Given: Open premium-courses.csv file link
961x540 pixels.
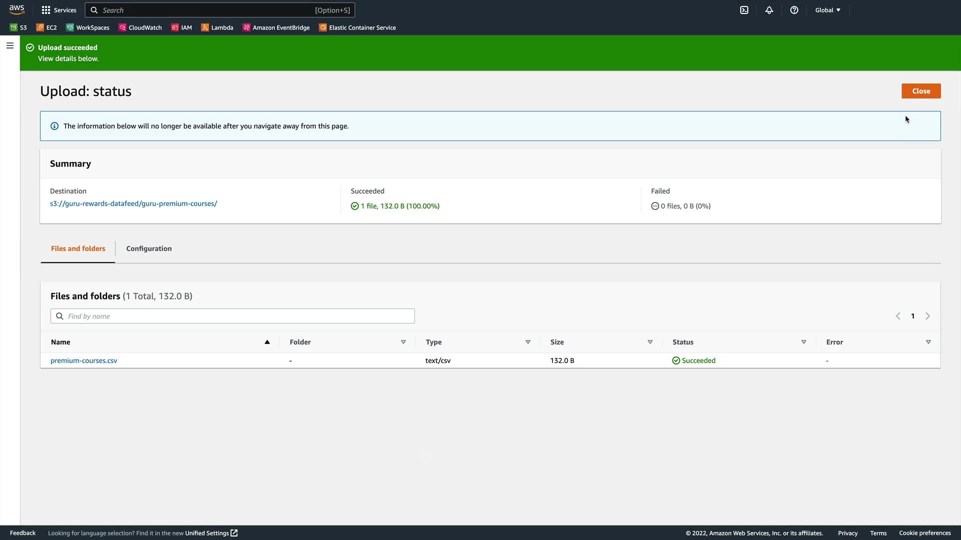Looking at the screenshot, I should 84,360.
